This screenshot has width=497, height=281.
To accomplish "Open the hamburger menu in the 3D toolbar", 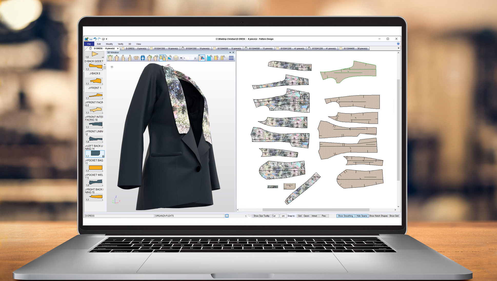I will [231, 58].
